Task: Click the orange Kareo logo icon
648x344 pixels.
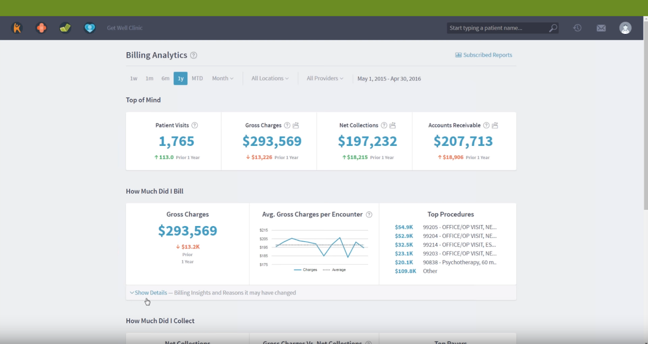Action: (17, 28)
